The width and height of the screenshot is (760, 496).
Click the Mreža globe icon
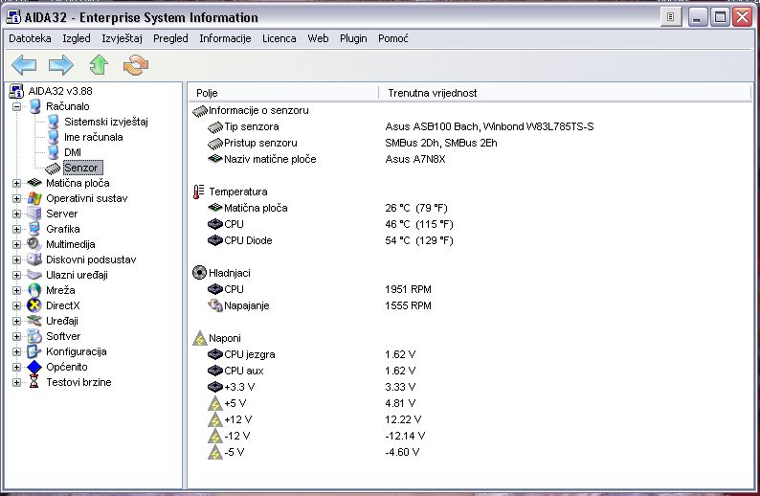pyautogui.click(x=35, y=290)
